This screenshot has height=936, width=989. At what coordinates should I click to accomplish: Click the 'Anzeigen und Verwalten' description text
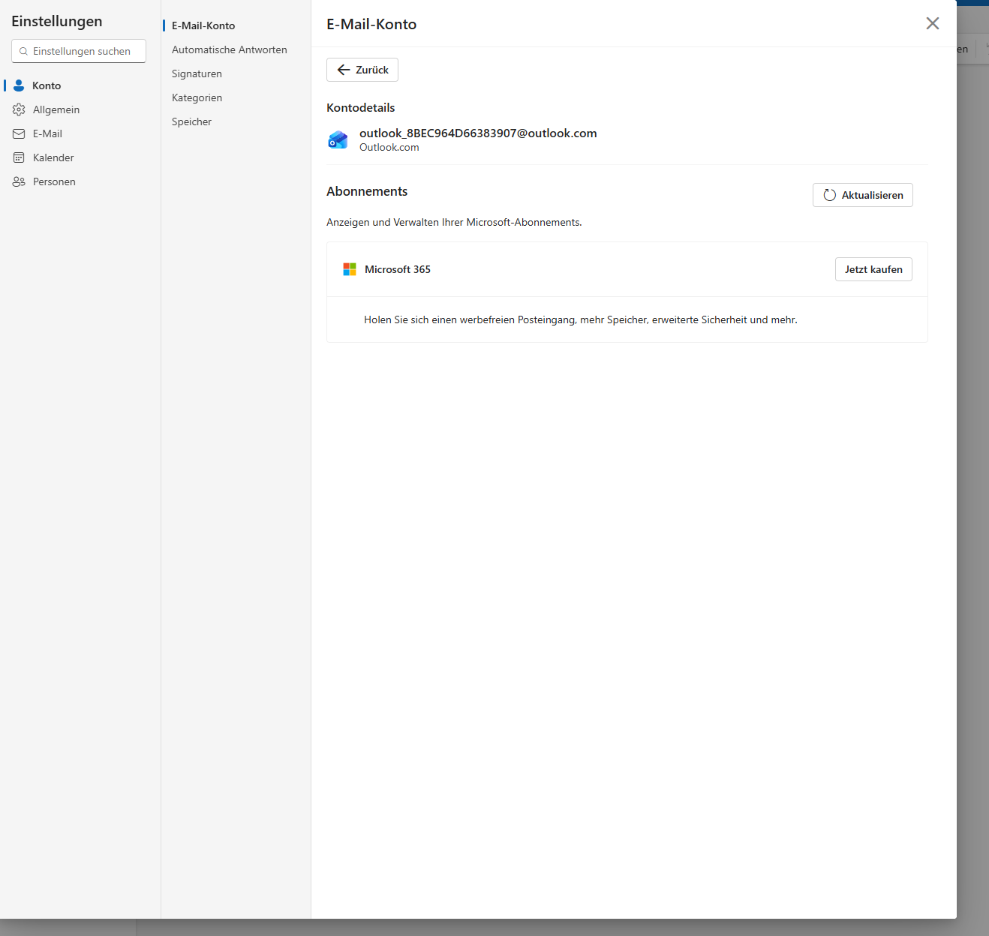tap(454, 222)
